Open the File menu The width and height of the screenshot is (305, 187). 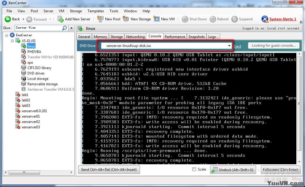pos(9,11)
